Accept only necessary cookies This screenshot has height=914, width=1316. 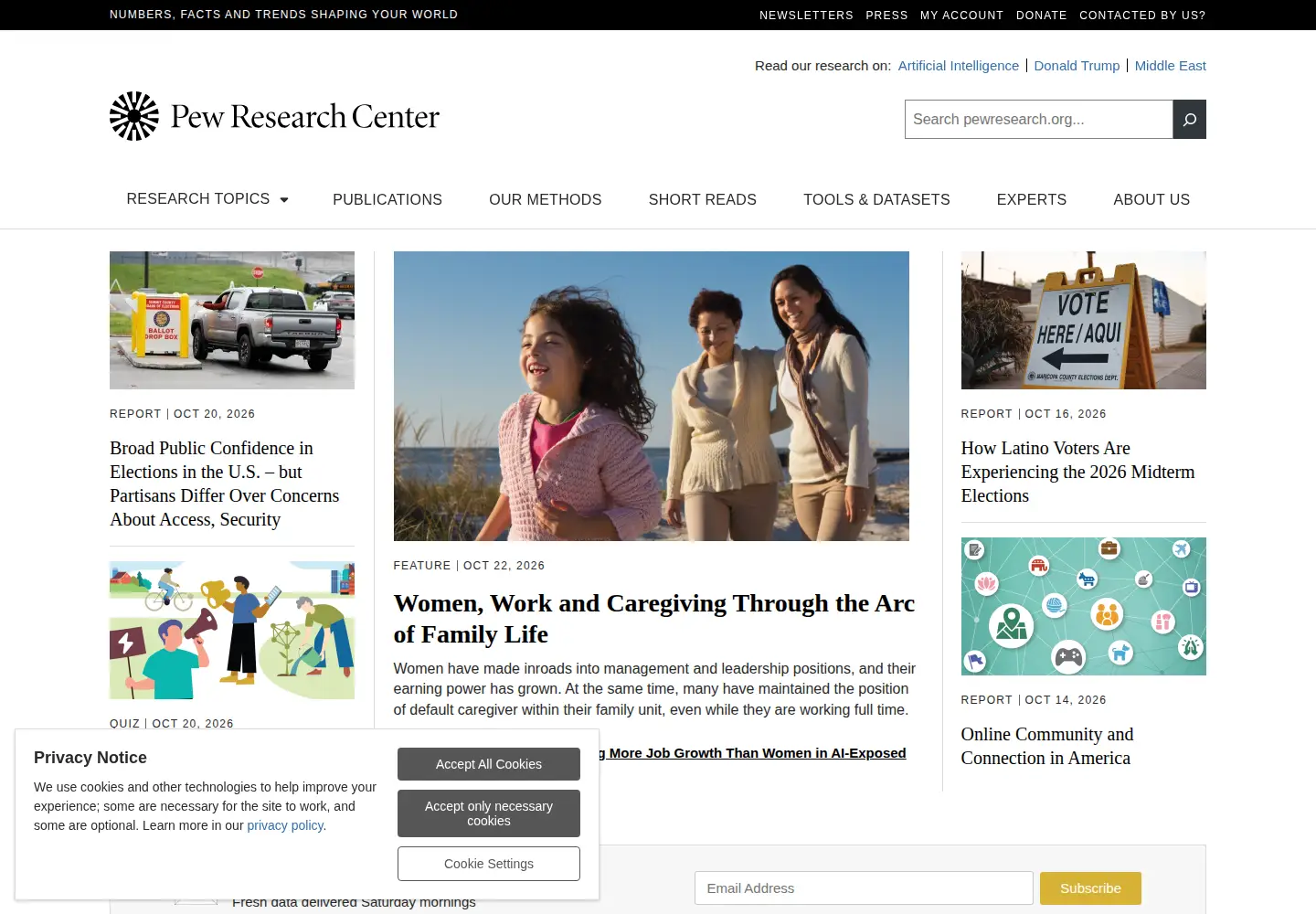[489, 813]
